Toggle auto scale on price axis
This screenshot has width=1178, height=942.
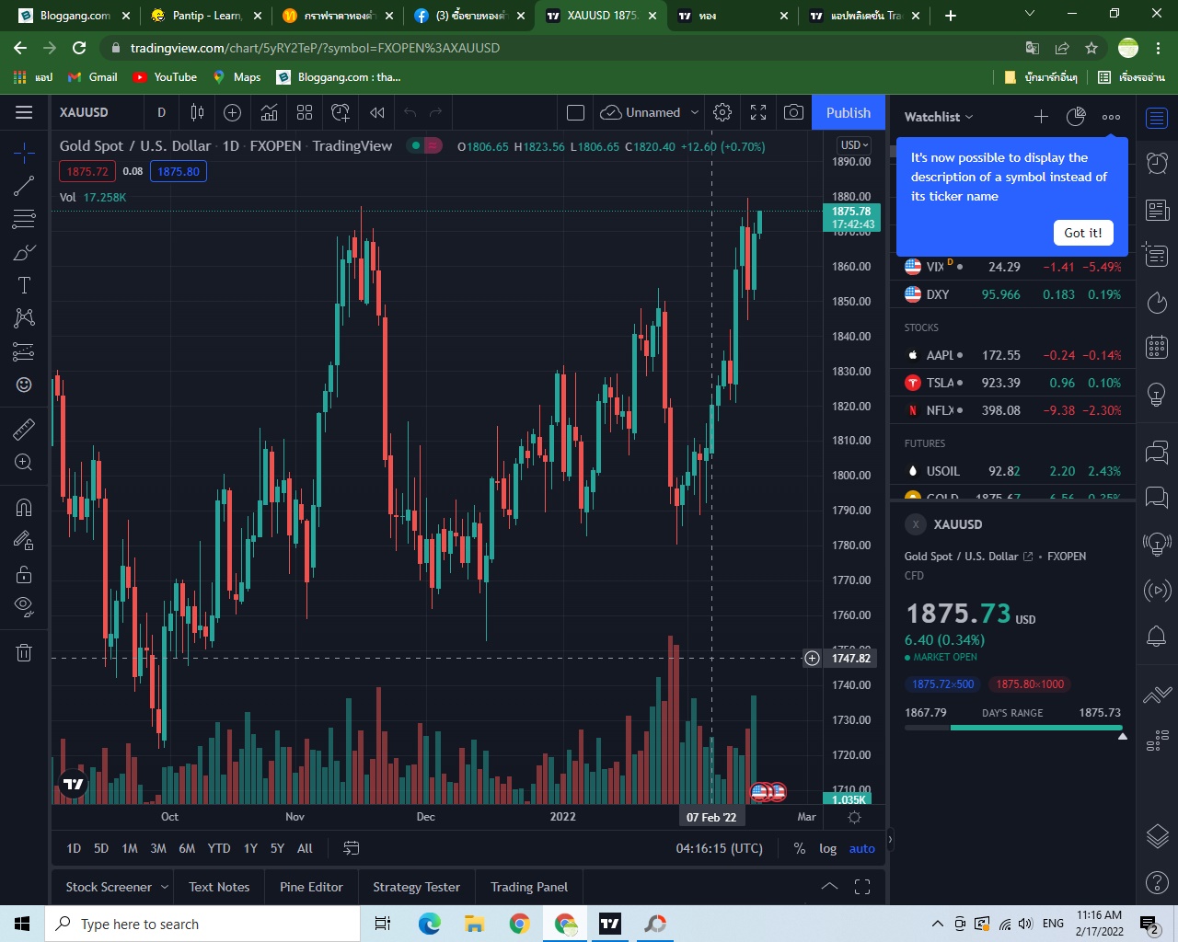(x=862, y=848)
